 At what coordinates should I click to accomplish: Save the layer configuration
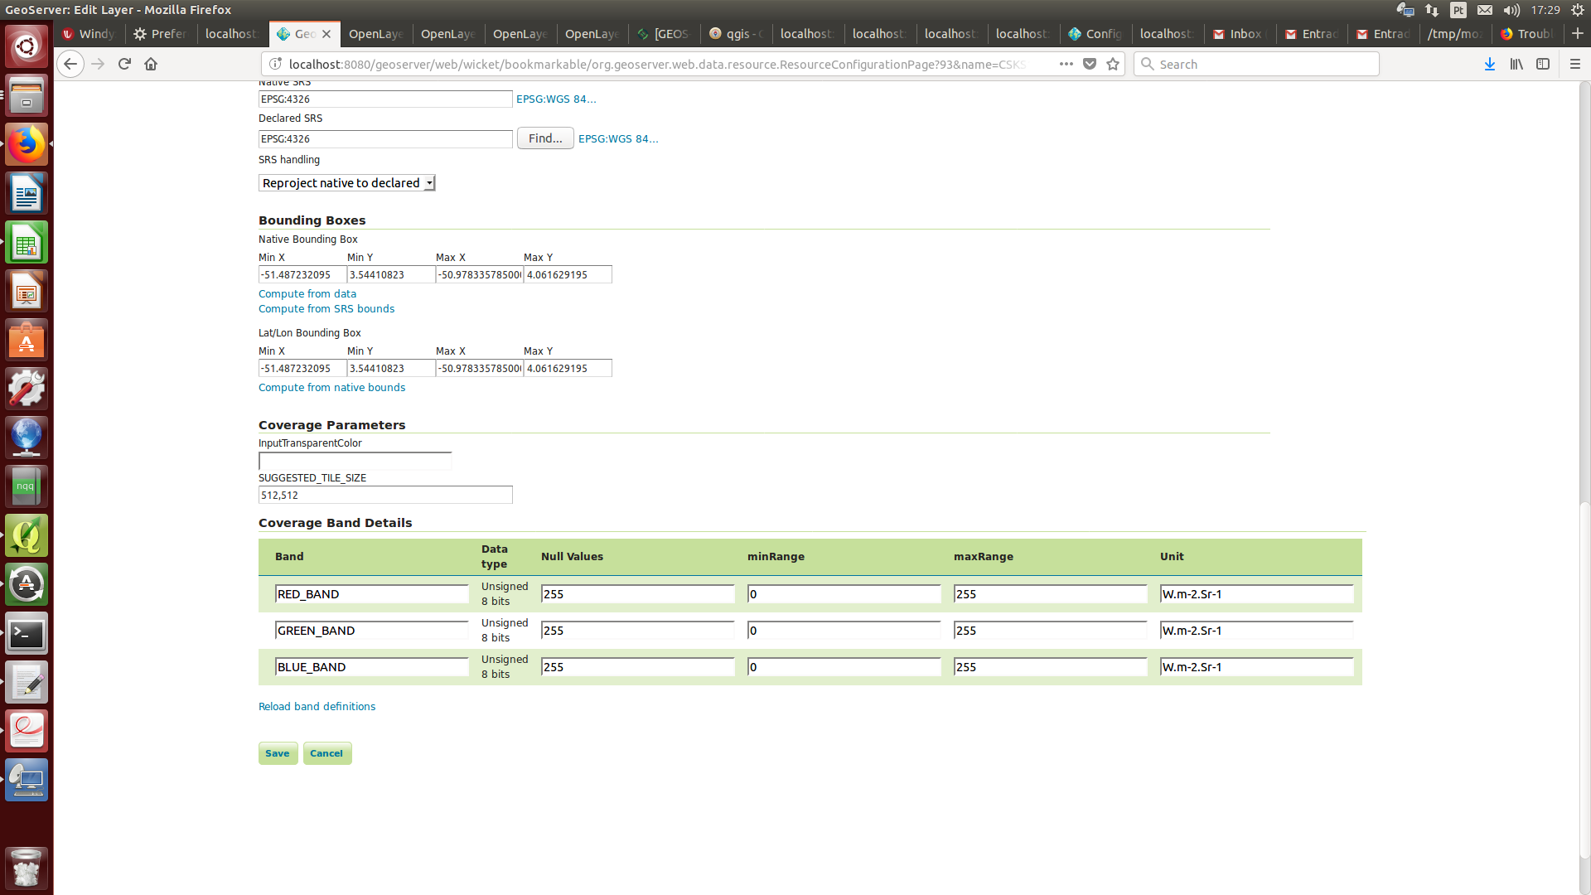pyautogui.click(x=278, y=753)
